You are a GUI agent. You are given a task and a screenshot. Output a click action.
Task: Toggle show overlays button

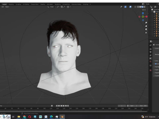(131, 7)
